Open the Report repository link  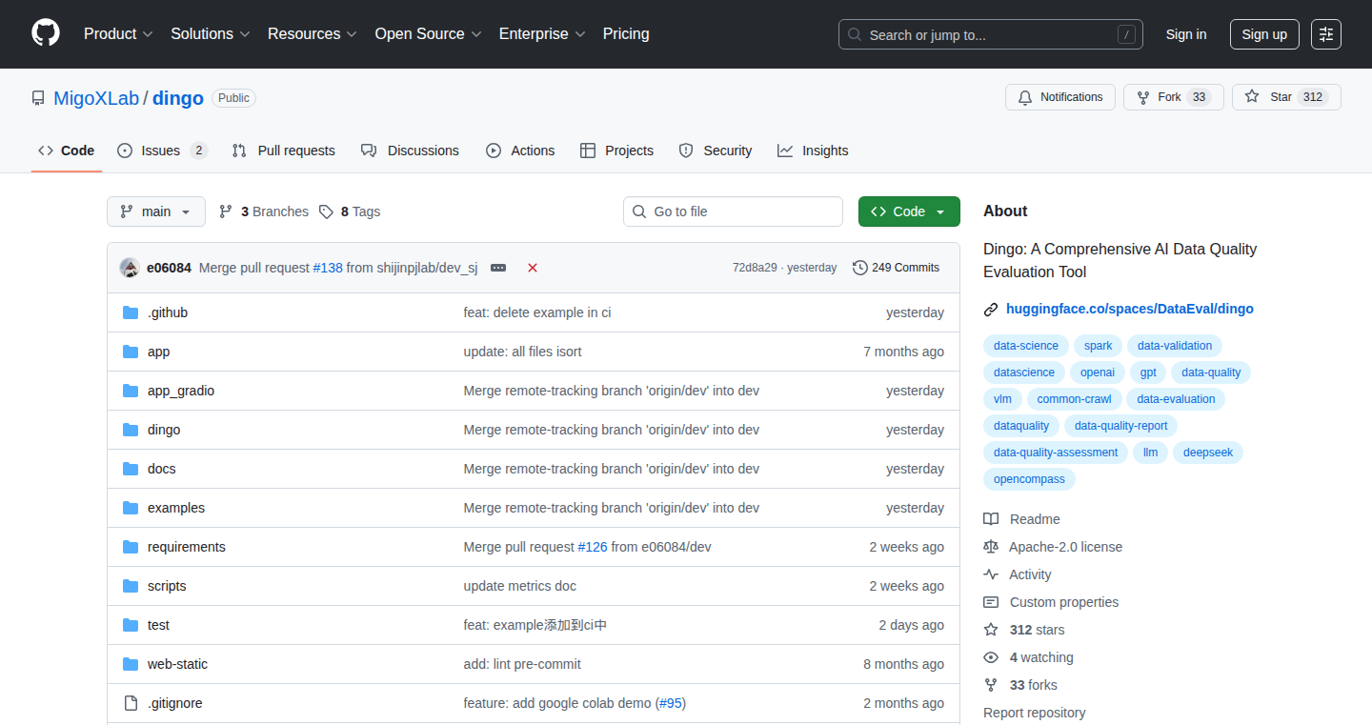[x=1035, y=713]
